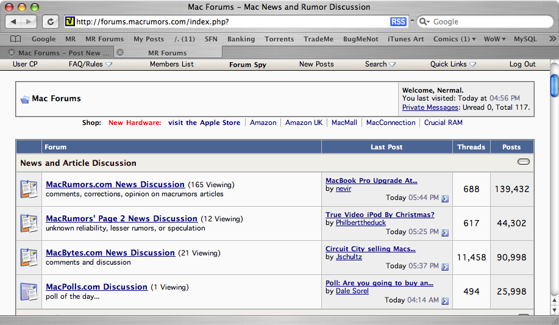Go to last post in MacBook Pro Upgrade thread
Viewport: 559px width, 325px height.
[x=445, y=199]
